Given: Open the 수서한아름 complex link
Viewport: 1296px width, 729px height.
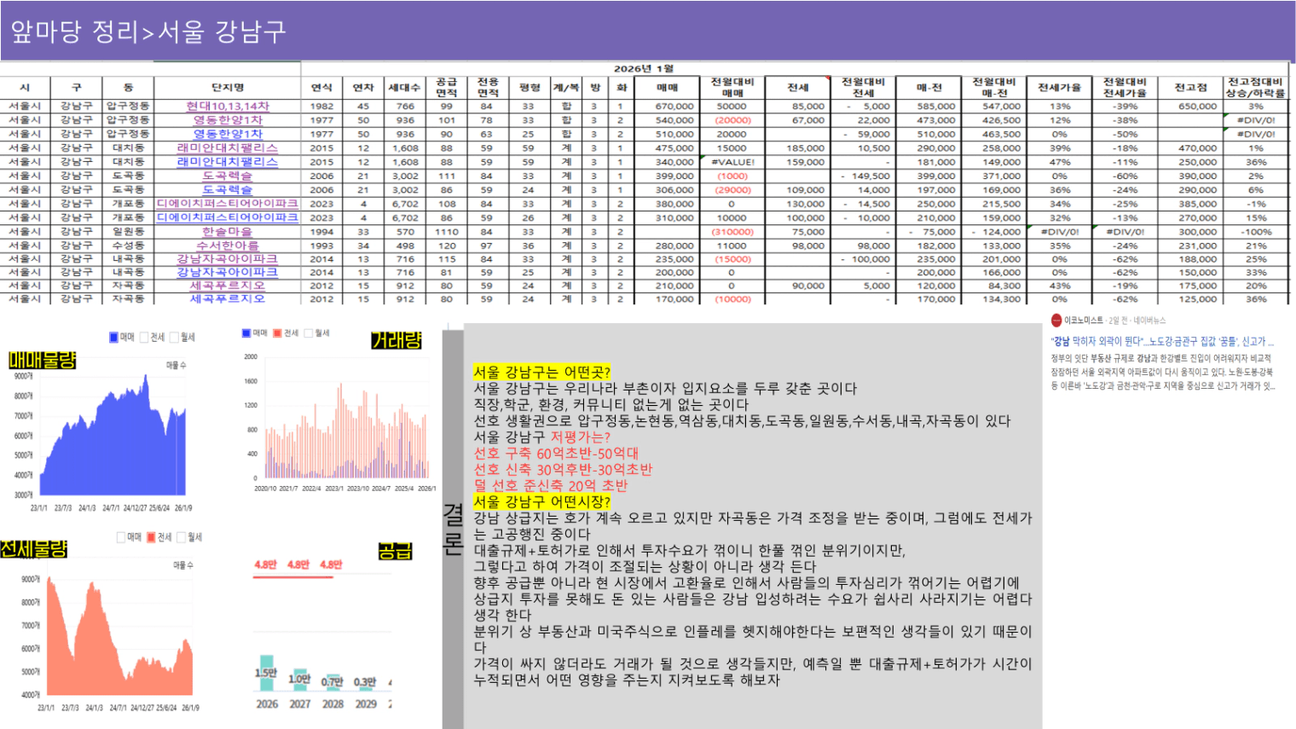Looking at the screenshot, I should (x=227, y=246).
